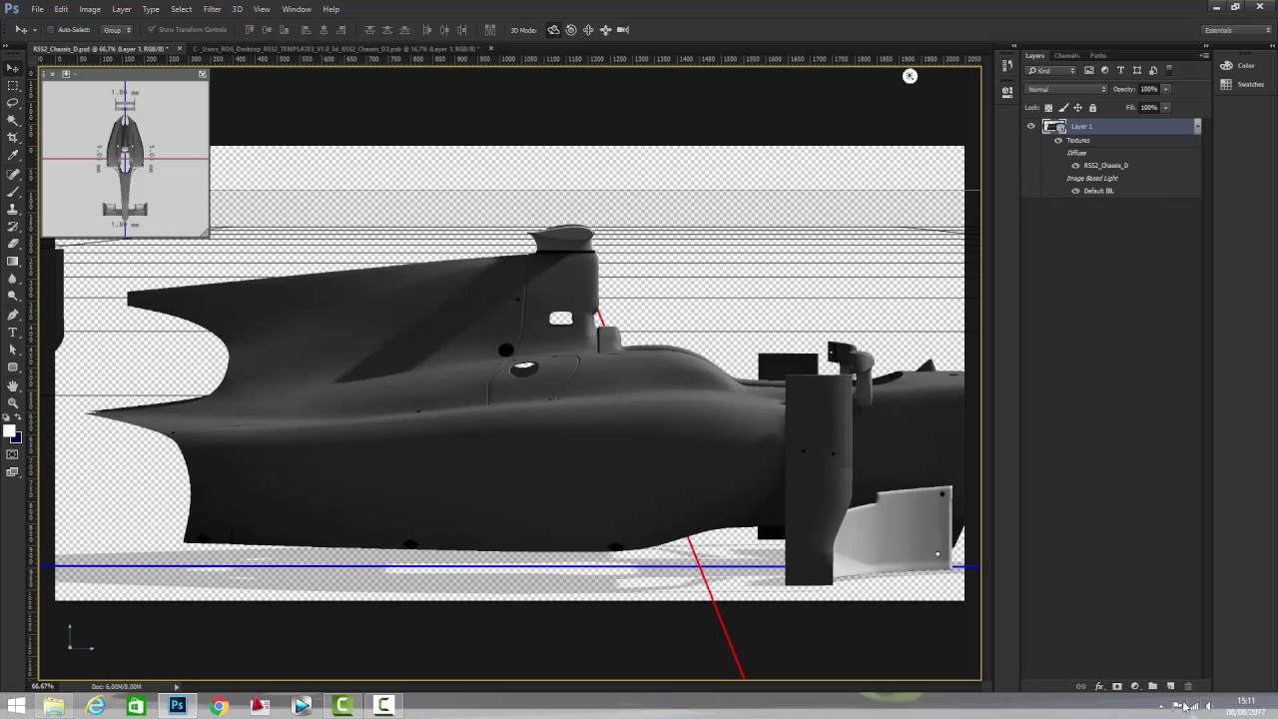The width and height of the screenshot is (1278, 719).
Task: Open the Opacity slider dropdown arrow
Action: click(1165, 89)
